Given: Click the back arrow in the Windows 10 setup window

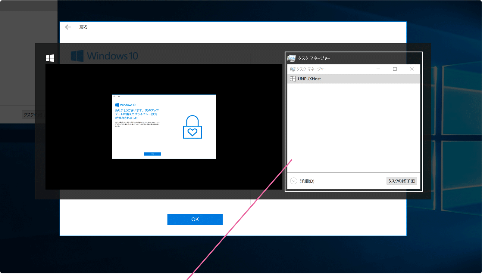Looking at the screenshot, I should (68, 27).
